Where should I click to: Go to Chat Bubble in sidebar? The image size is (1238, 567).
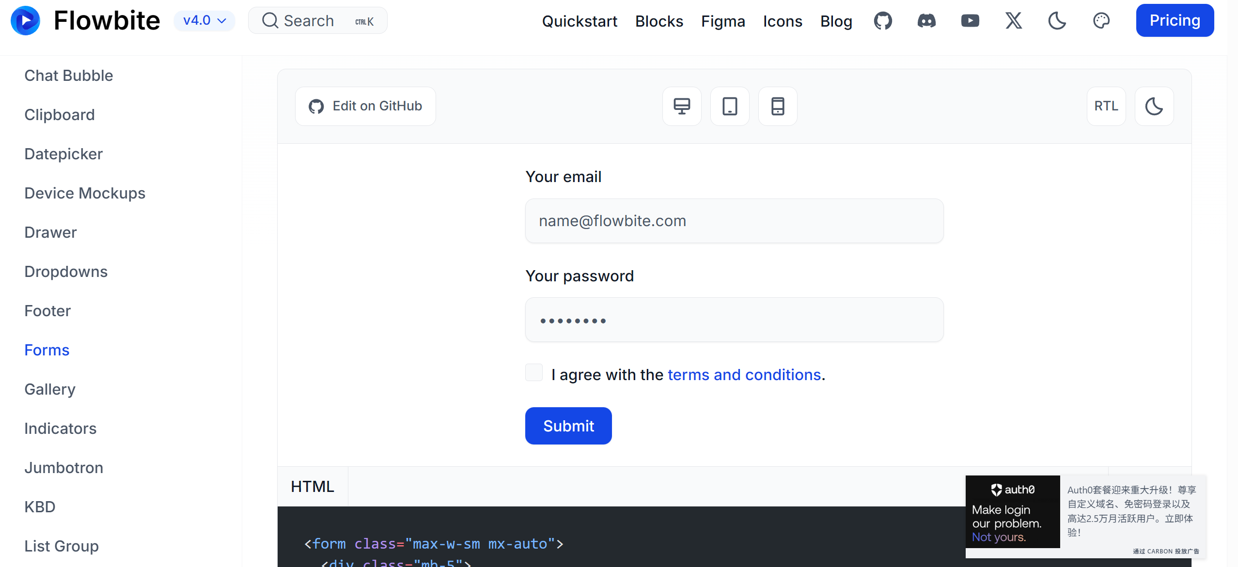(x=69, y=76)
